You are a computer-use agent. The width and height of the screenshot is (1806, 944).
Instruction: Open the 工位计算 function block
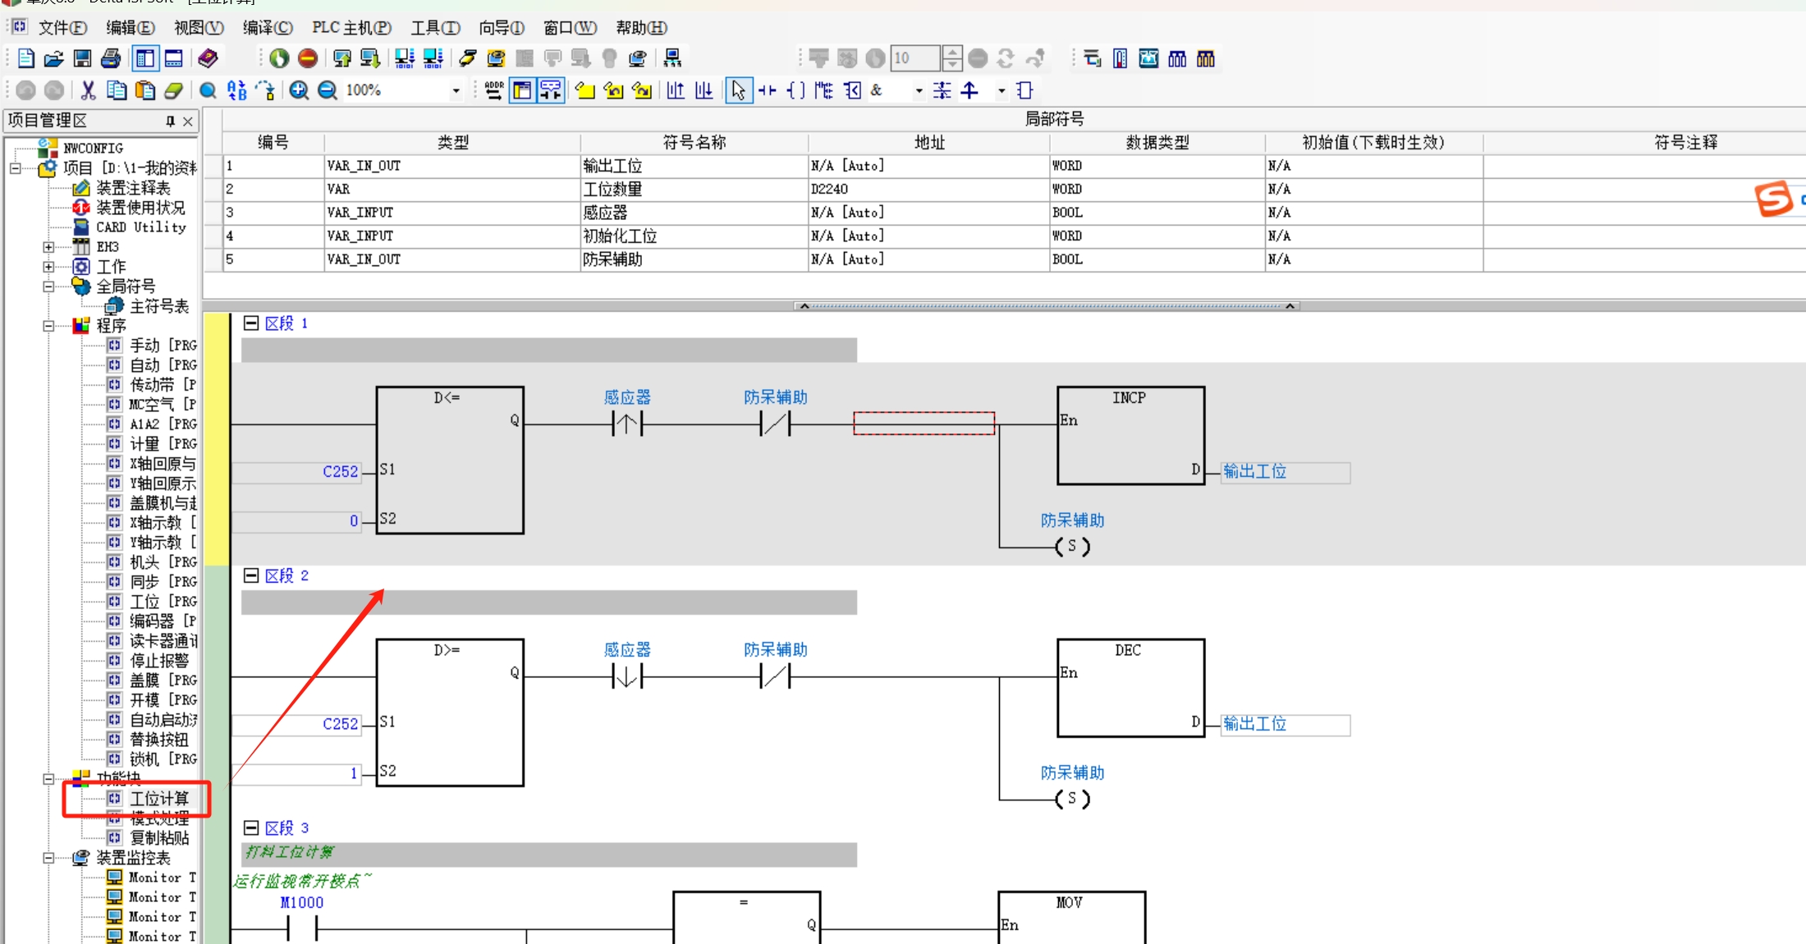[x=159, y=799]
